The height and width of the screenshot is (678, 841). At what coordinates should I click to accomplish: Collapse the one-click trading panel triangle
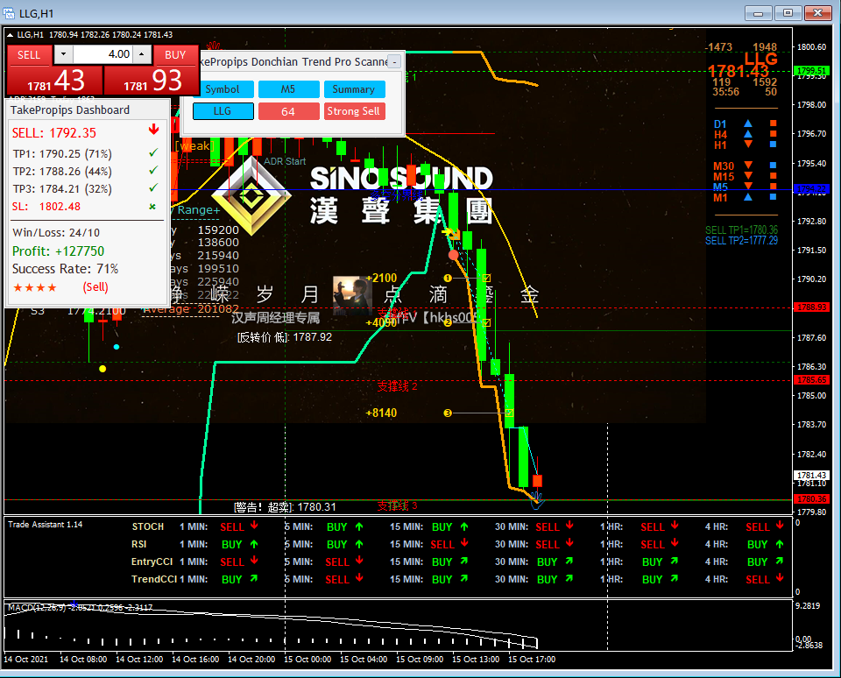(10, 35)
